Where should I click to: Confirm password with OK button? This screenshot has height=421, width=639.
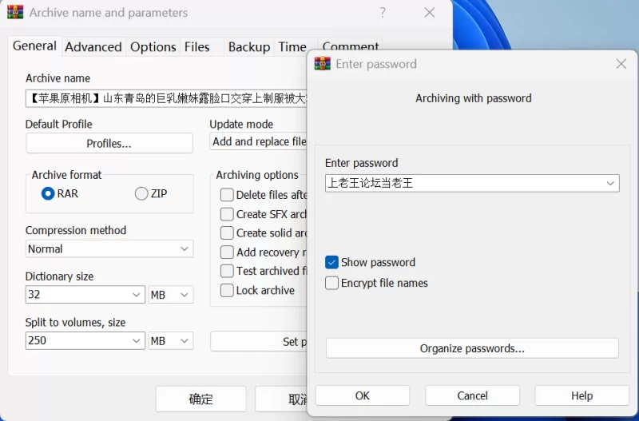pos(363,395)
